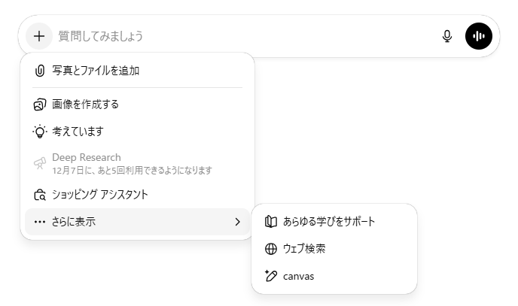Click the microphone dictation icon

coord(447,36)
